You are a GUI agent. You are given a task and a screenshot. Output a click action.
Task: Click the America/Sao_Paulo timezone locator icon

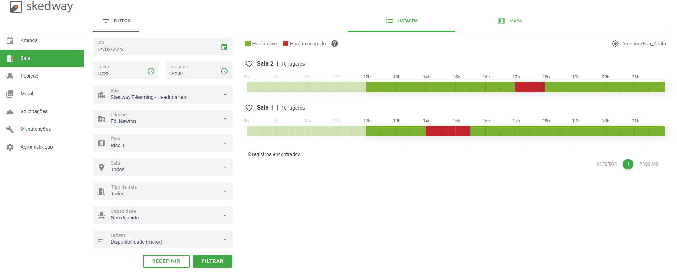615,44
